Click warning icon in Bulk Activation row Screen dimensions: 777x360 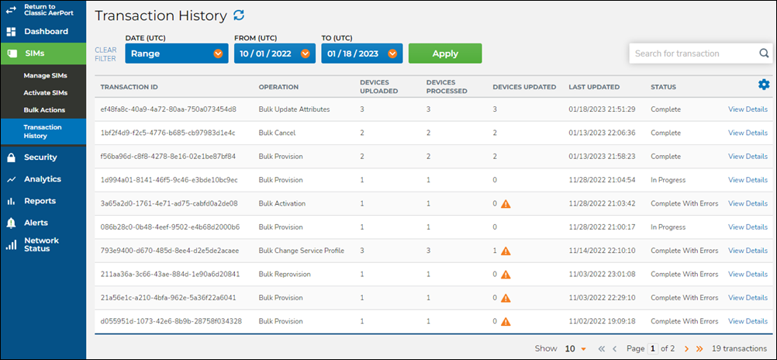505,203
